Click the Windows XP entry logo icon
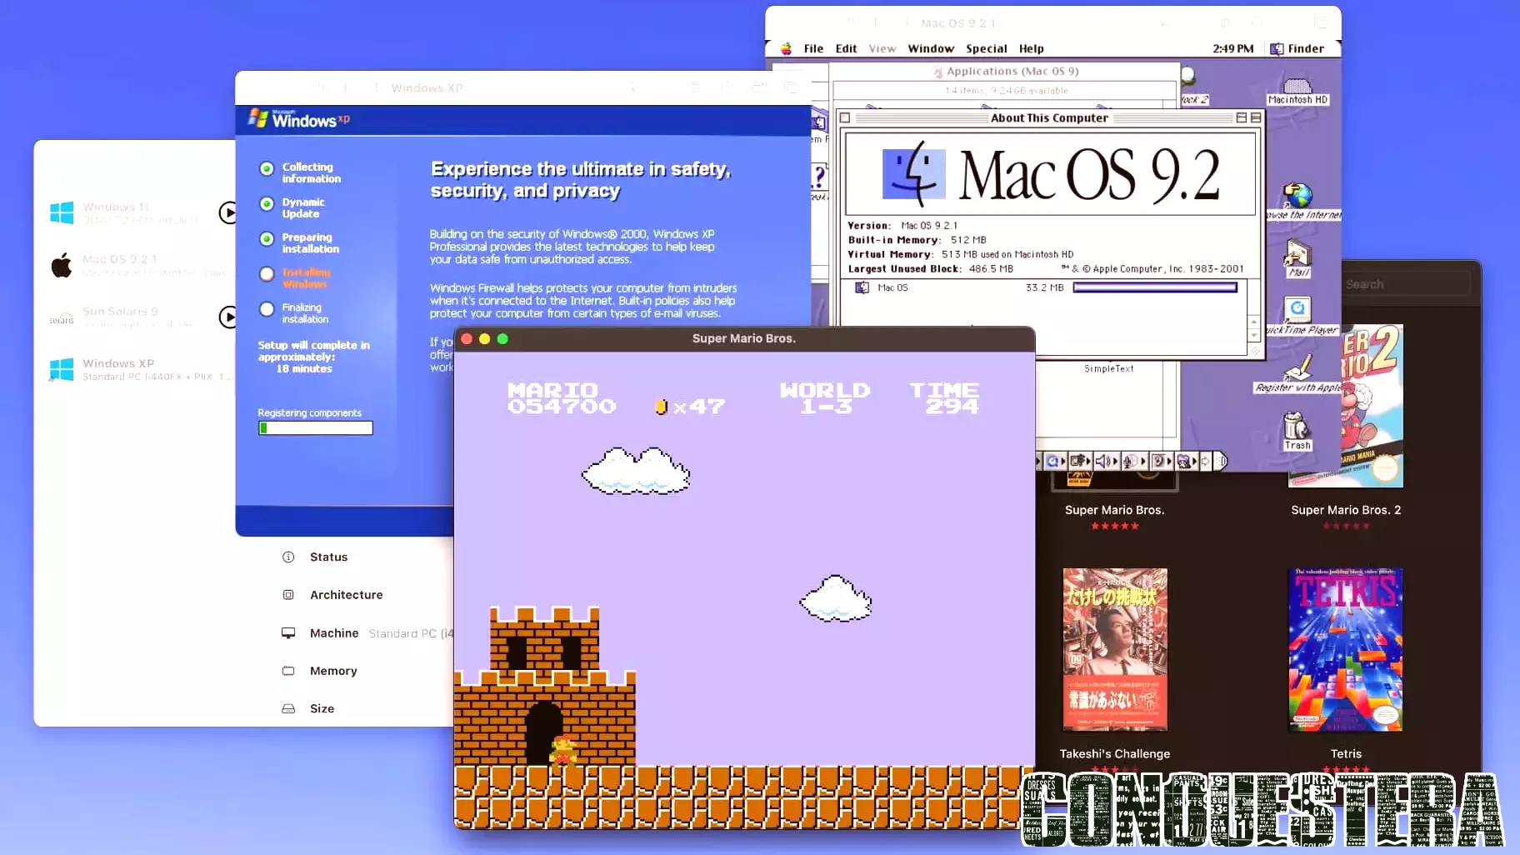 pyautogui.click(x=62, y=369)
